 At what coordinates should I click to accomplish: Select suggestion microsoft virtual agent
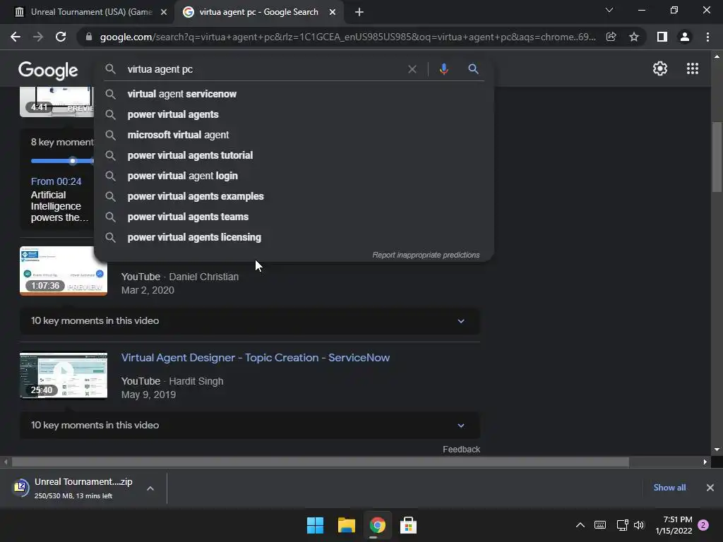(x=294, y=135)
